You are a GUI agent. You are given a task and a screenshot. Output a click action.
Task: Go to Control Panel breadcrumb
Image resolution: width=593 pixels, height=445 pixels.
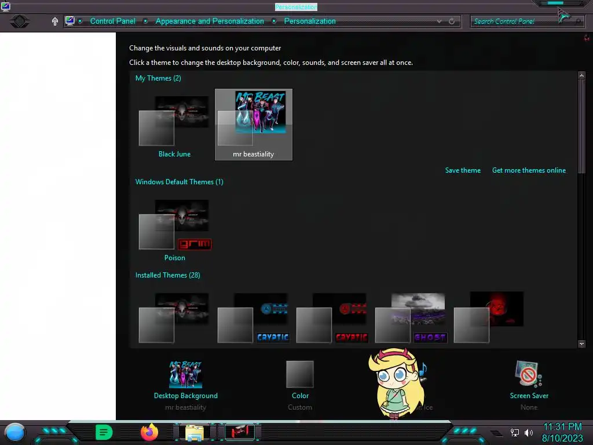coord(113,21)
